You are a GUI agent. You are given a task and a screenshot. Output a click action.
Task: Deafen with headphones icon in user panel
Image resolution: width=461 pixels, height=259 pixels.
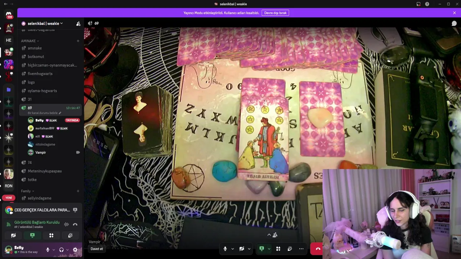(61, 250)
